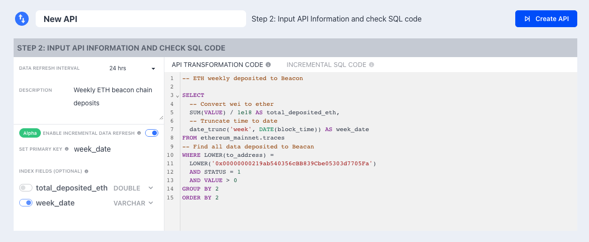The width and height of the screenshot is (589, 242).
Task: Enable total_deposited_eth index toggle
Action: (x=26, y=188)
